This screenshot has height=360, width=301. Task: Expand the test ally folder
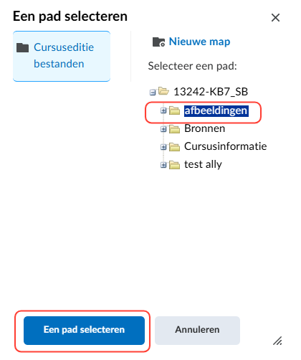tap(163, 165)
